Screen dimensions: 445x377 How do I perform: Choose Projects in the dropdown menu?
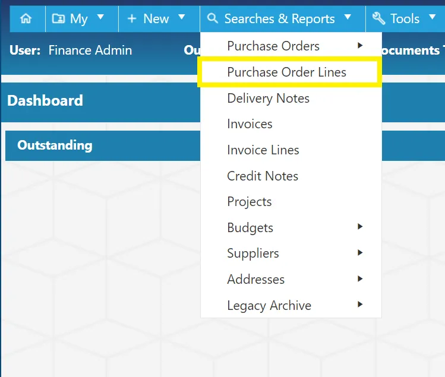(x=291, y=202)
